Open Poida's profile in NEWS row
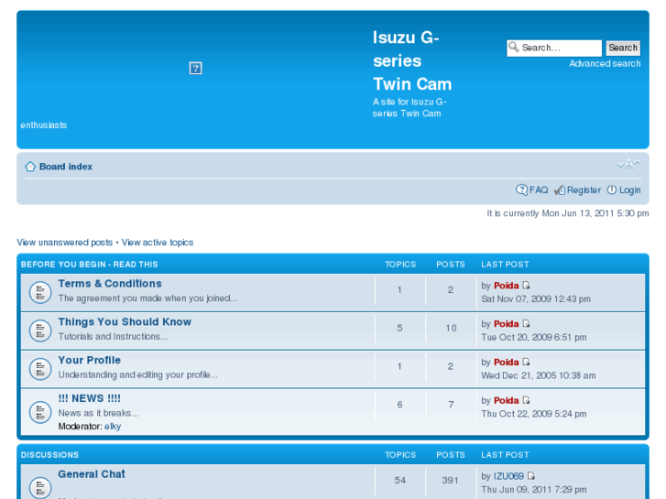This screenshot has width=666, height=499. point(507,400)
